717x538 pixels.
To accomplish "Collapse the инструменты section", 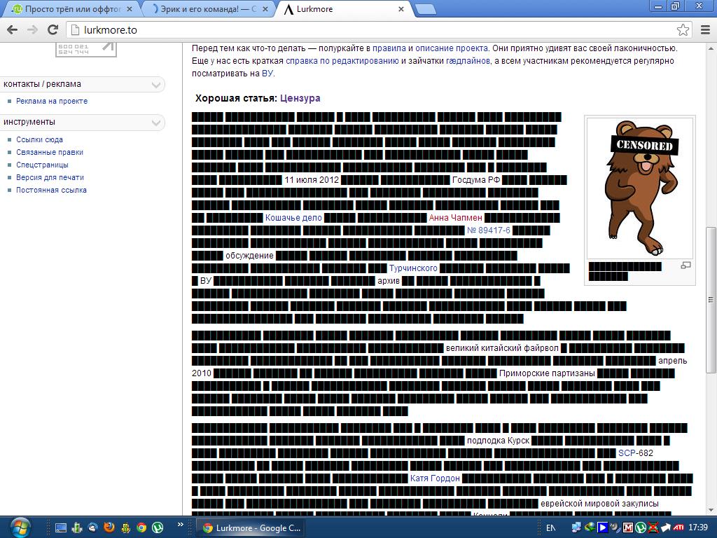I will pyautogui.click(x=156, y=123).
